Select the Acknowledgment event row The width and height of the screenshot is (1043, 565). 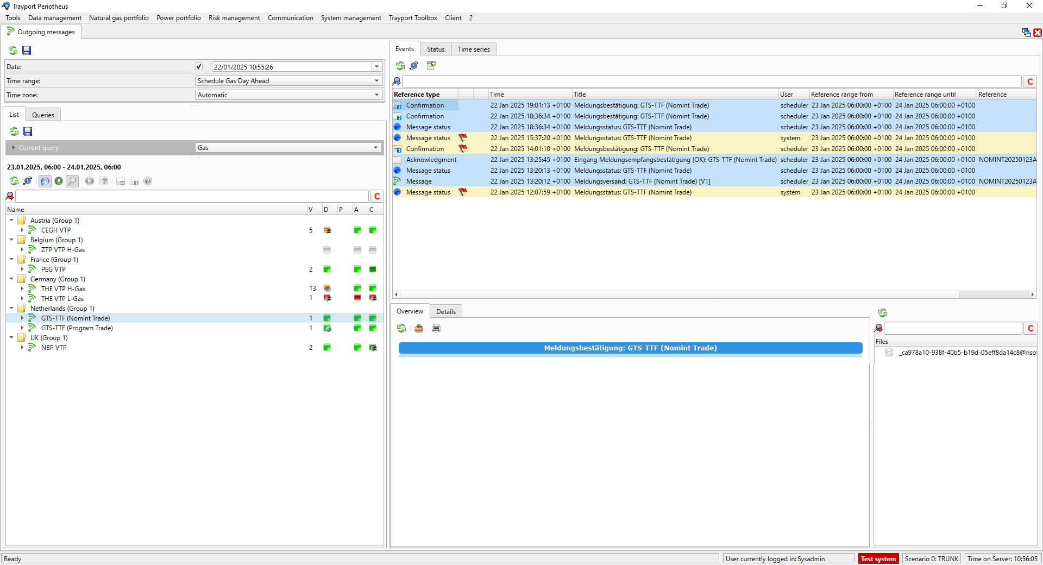point(431,160)
